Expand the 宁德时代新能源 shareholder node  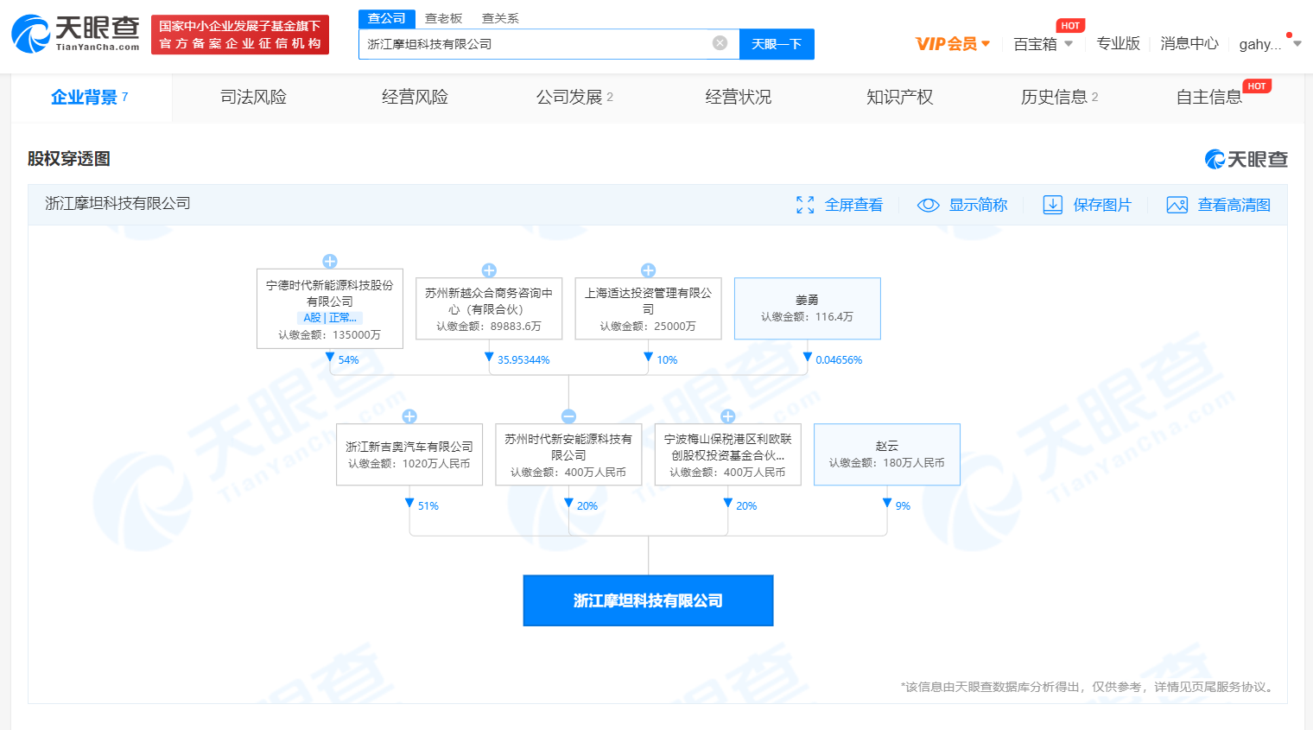click(330, 261)
